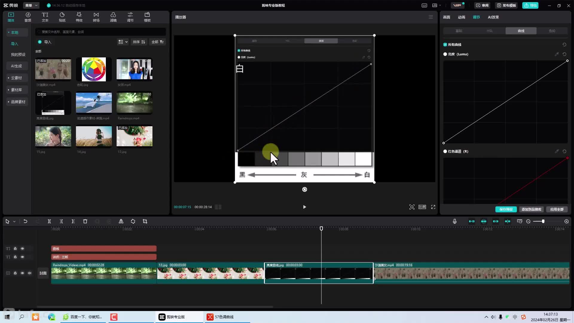
Task: Click the 发布模板 button
Action: coord(506,5)
